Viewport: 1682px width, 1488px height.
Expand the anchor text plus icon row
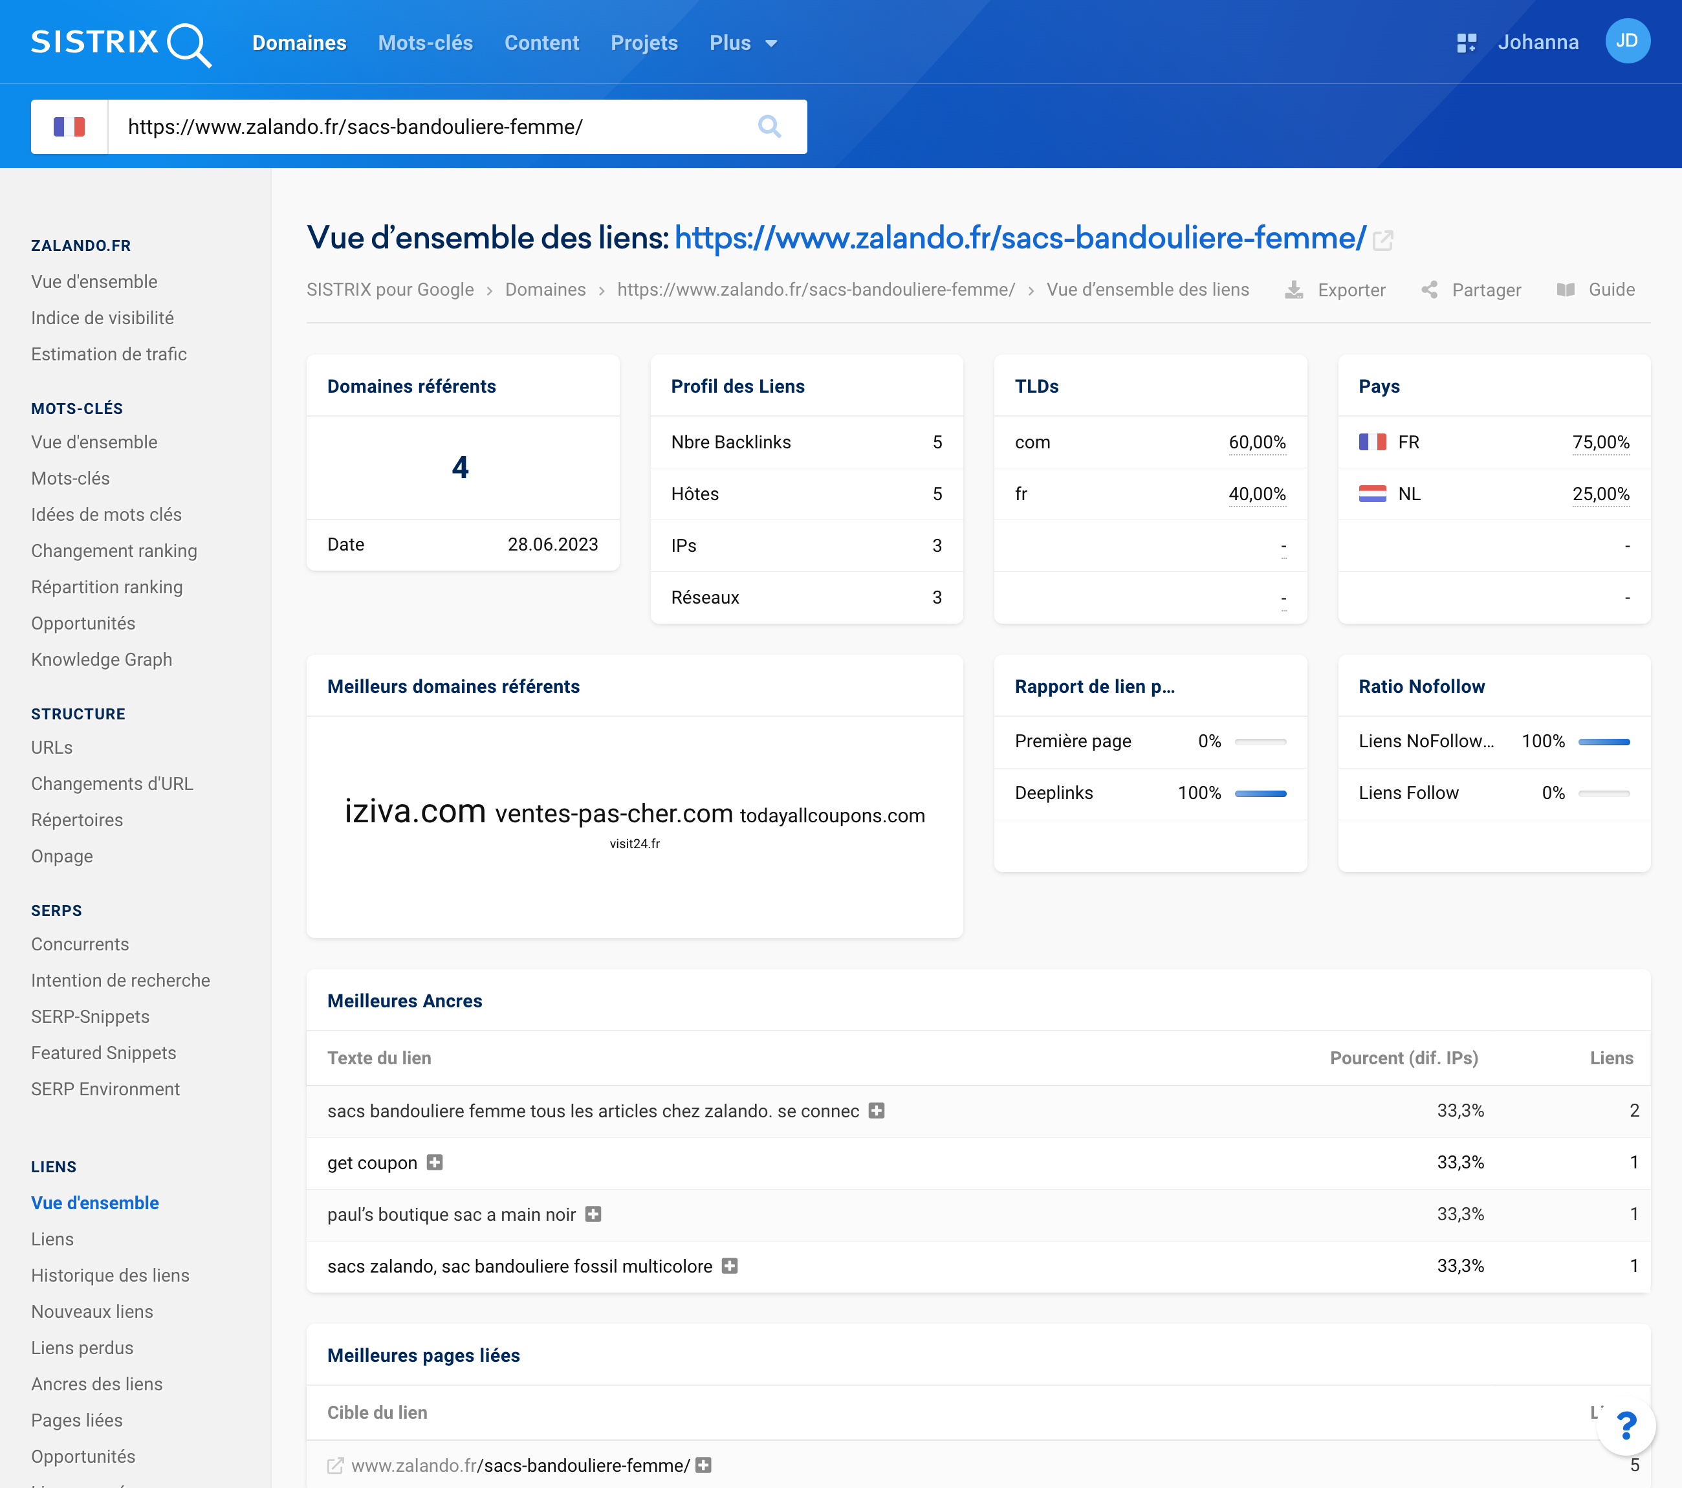pos(878,1109)
